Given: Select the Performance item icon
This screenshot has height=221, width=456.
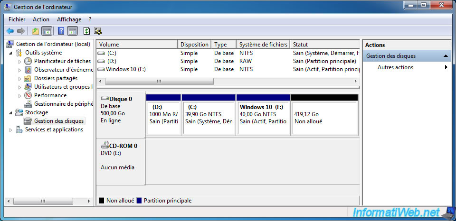Looking at the screenshot, I should (x=28, y=95).
